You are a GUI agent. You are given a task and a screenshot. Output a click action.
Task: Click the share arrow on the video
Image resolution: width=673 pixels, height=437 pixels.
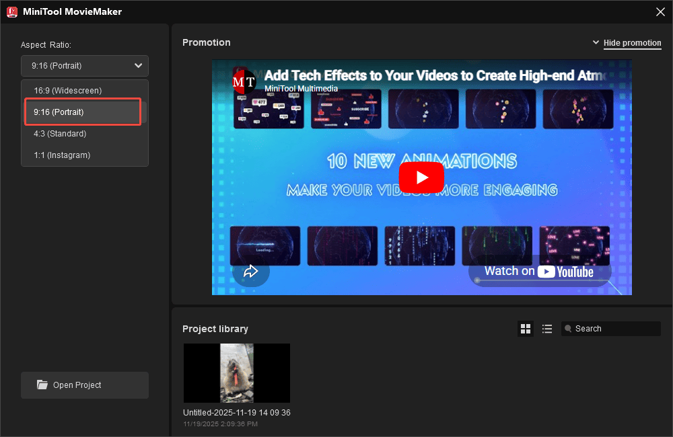pyautogui.click(x=251, y=271)
